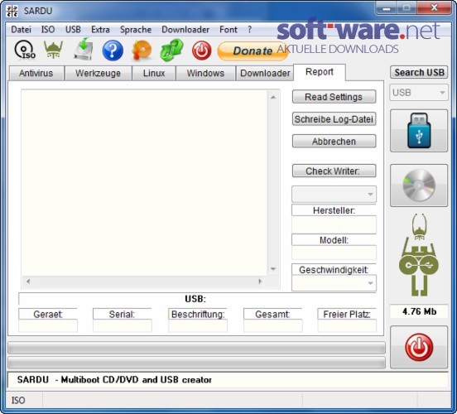Screen dimensions: 457x414
Task: Click the Schreibe Log-Datei button
Action: click(334, 119)
